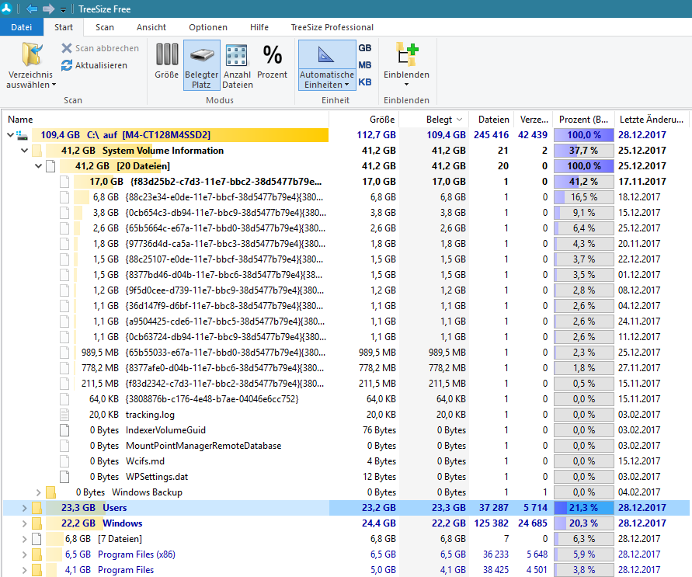Click the Aktualisieren refresh icon
Image resolution: width=692 pixels, height=577 pixels.
tap(67, 65)
